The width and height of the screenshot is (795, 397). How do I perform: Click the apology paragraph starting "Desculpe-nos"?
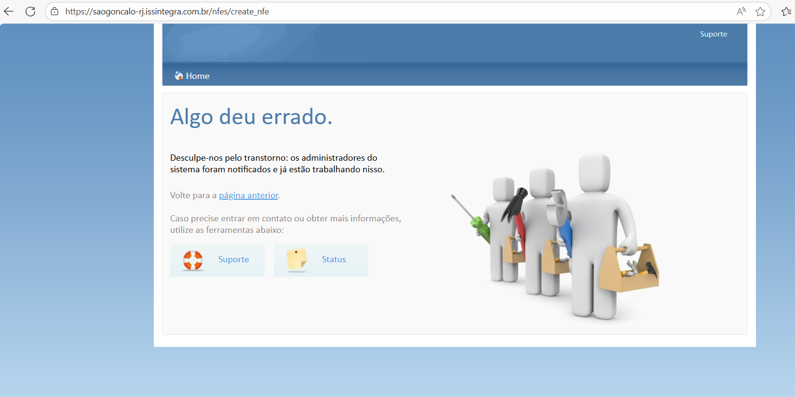pos(277,164)
